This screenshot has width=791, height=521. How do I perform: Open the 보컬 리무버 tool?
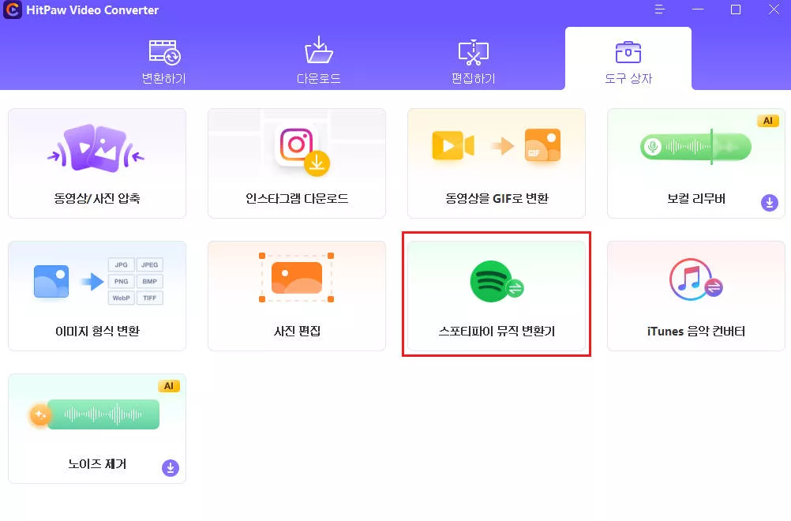696,163
